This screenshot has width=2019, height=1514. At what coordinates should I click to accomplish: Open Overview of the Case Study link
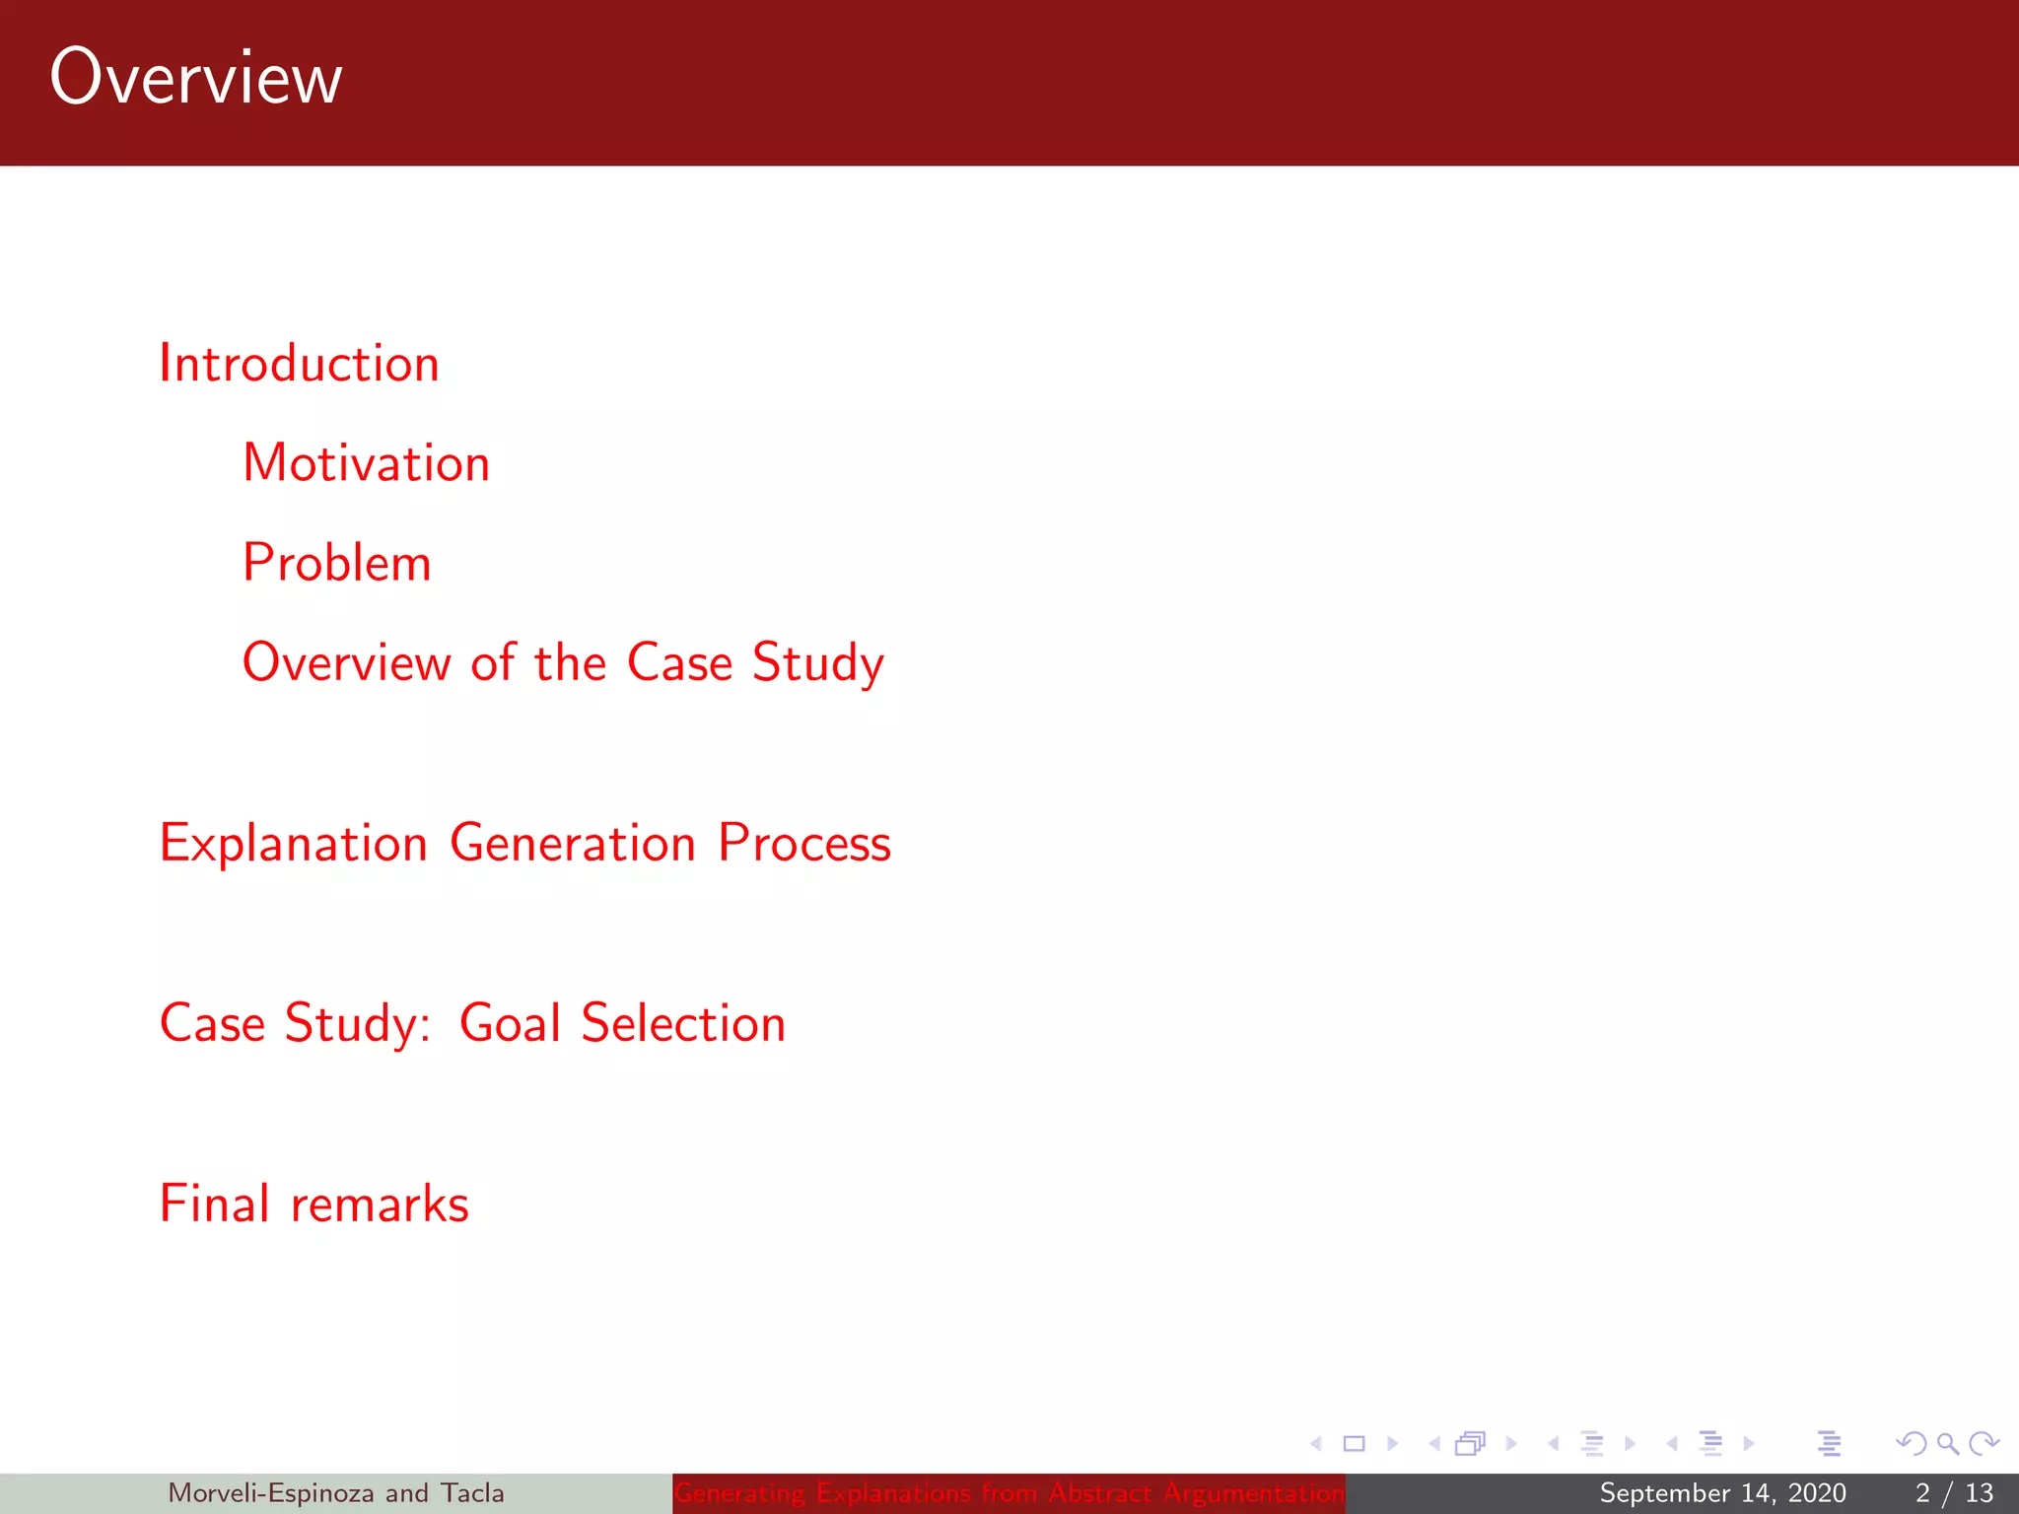[563, 662]
